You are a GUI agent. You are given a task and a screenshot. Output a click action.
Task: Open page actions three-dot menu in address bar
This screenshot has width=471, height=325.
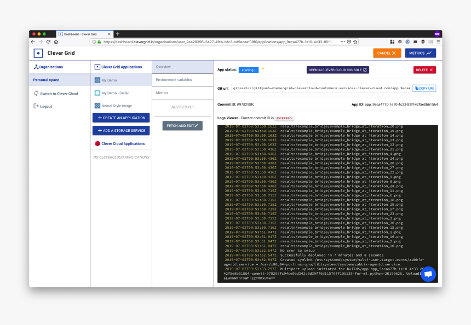coord(343,42)
